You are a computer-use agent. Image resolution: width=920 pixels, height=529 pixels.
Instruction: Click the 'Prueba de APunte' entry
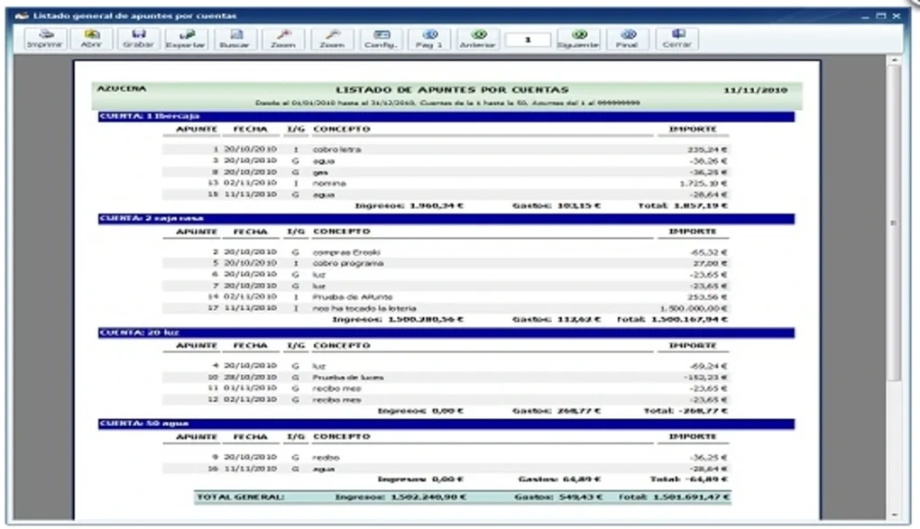[x=353, y=297]
